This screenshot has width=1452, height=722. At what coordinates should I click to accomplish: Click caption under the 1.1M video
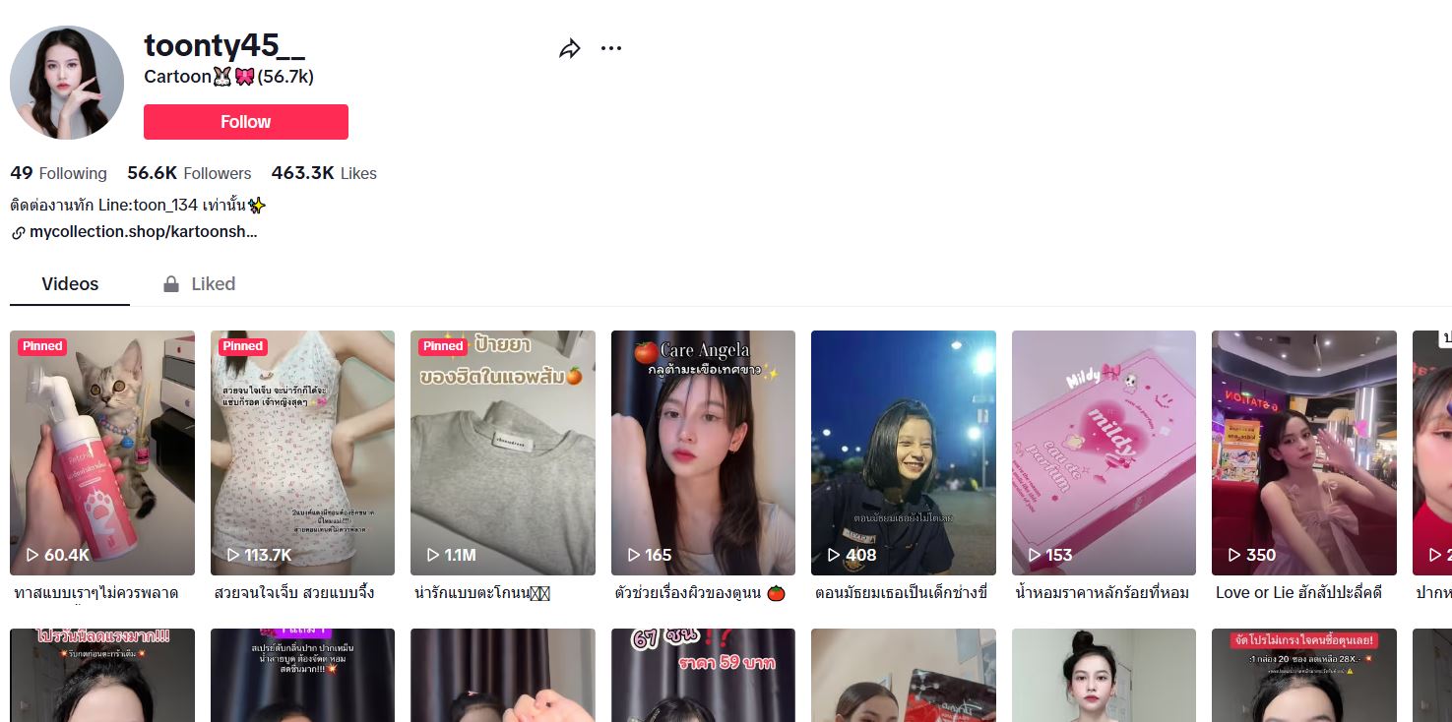click(481, 593)
